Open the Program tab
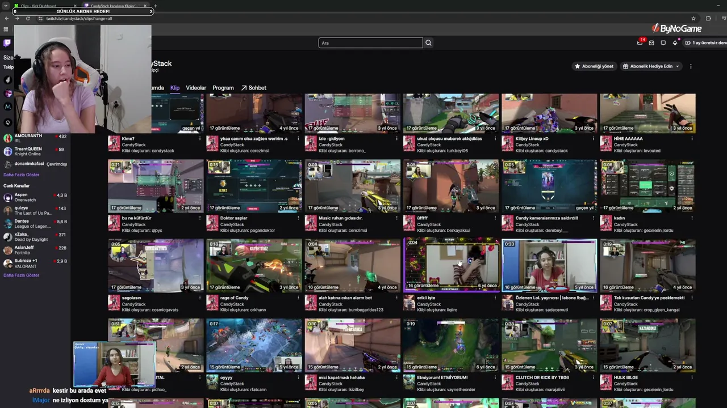The height and width of the screenshot is (408, 727). coord(223,88)
